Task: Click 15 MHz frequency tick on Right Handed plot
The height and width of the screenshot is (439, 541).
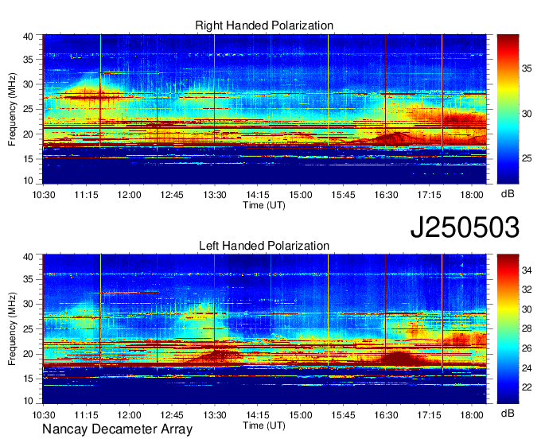Action: pyautogui.click(x=28, y=159)
